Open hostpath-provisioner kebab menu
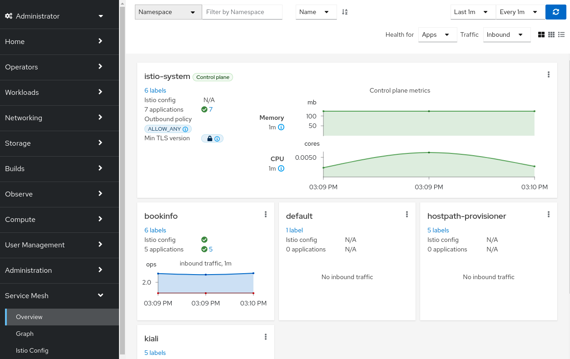570x359 pixels. [549, 215]
